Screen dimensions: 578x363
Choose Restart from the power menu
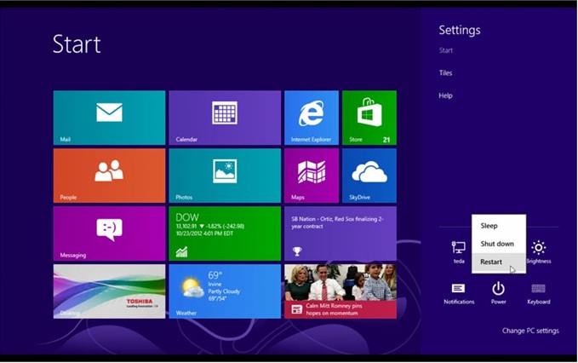(499, 262)
